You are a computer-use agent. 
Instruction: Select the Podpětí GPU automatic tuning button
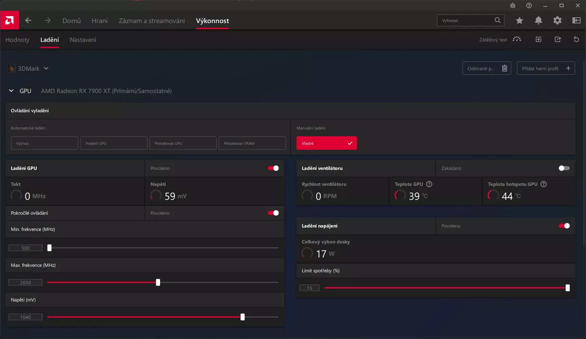click(114, 143)
